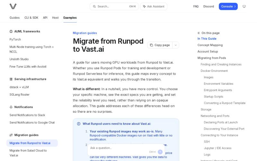Jump to Declaring Ports at Launch

221,122
